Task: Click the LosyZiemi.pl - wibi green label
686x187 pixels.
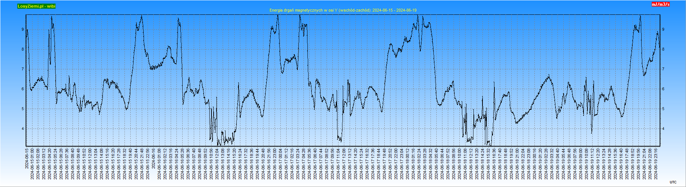Action: (36, 6)
